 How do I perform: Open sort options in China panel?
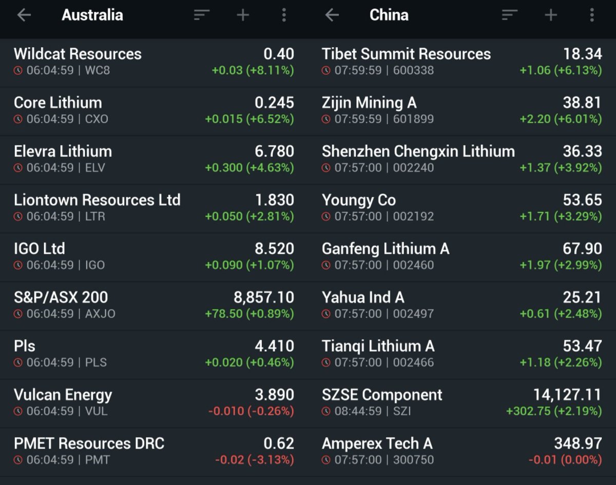[x=510, y=15]
